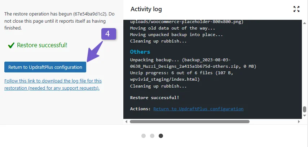Image resolution: width=308 pixels, height=147 pixels.
Task: Go to second carousel slide dot
Action: tap(152, 136)
